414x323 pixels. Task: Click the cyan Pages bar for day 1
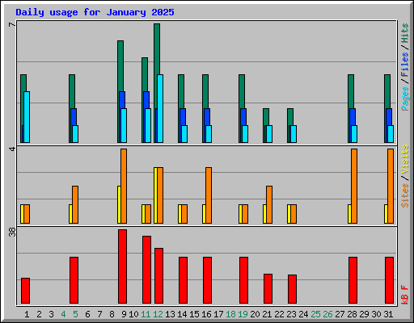(27, 117)
